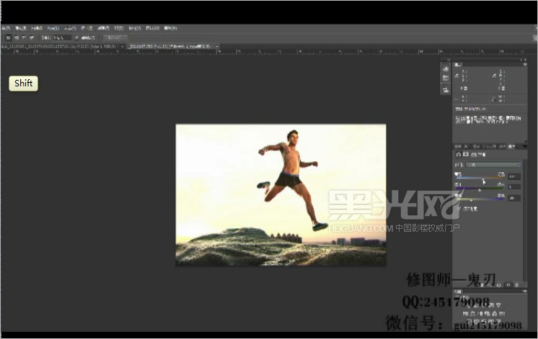Viewport: 538px width, 339px height.
Task: Click the Yellow-Blue value field
Action: click(x=514, y=198)
